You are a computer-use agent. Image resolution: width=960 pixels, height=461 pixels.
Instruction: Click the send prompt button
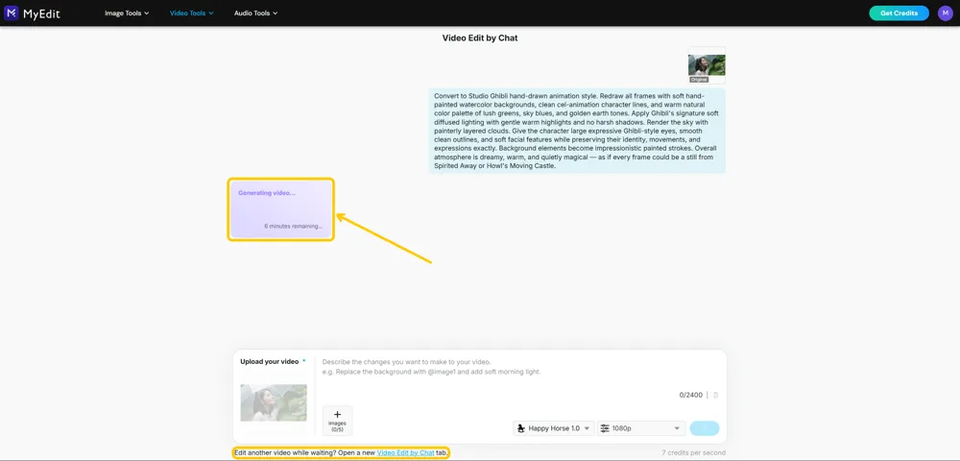pos(705,428)
